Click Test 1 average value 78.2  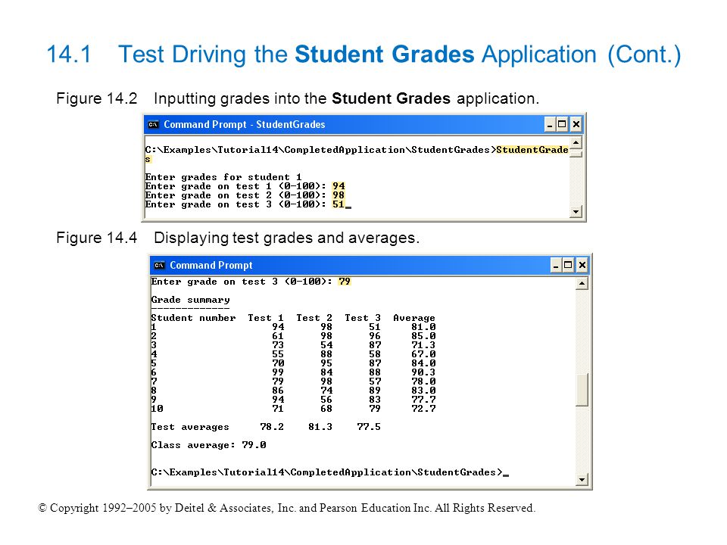point(272,427)
